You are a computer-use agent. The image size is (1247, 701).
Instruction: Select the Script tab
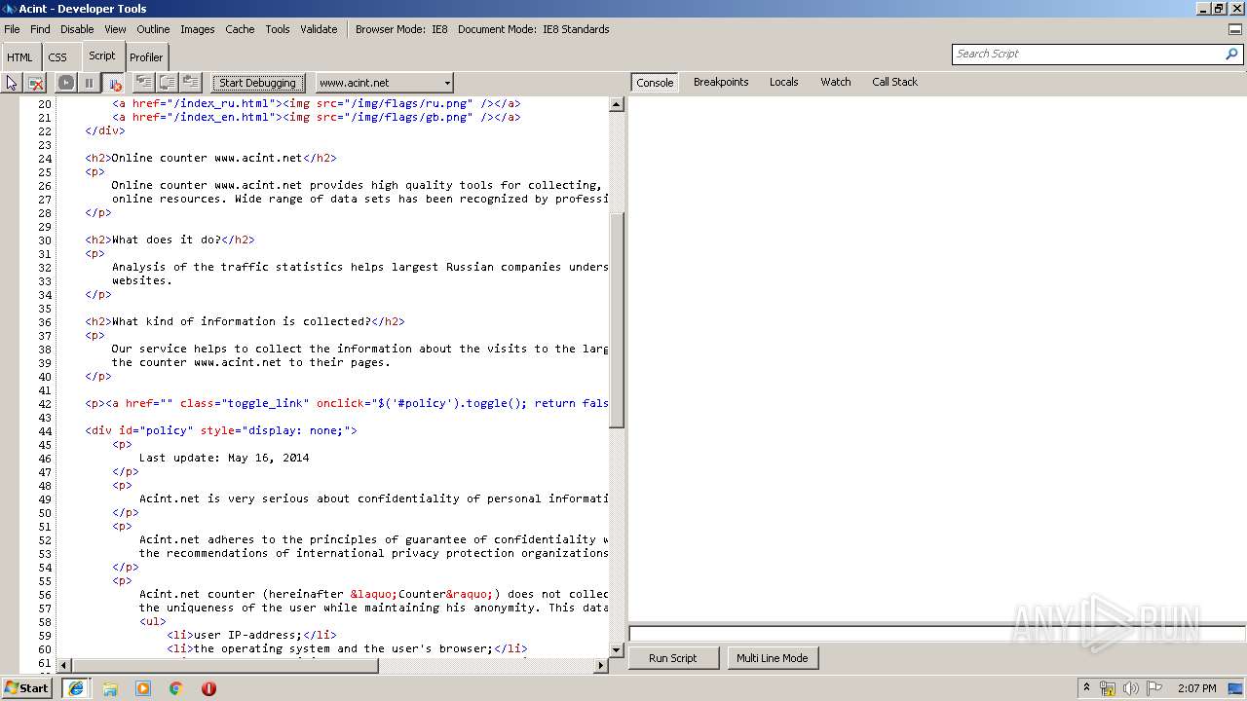tap(101, 55)
